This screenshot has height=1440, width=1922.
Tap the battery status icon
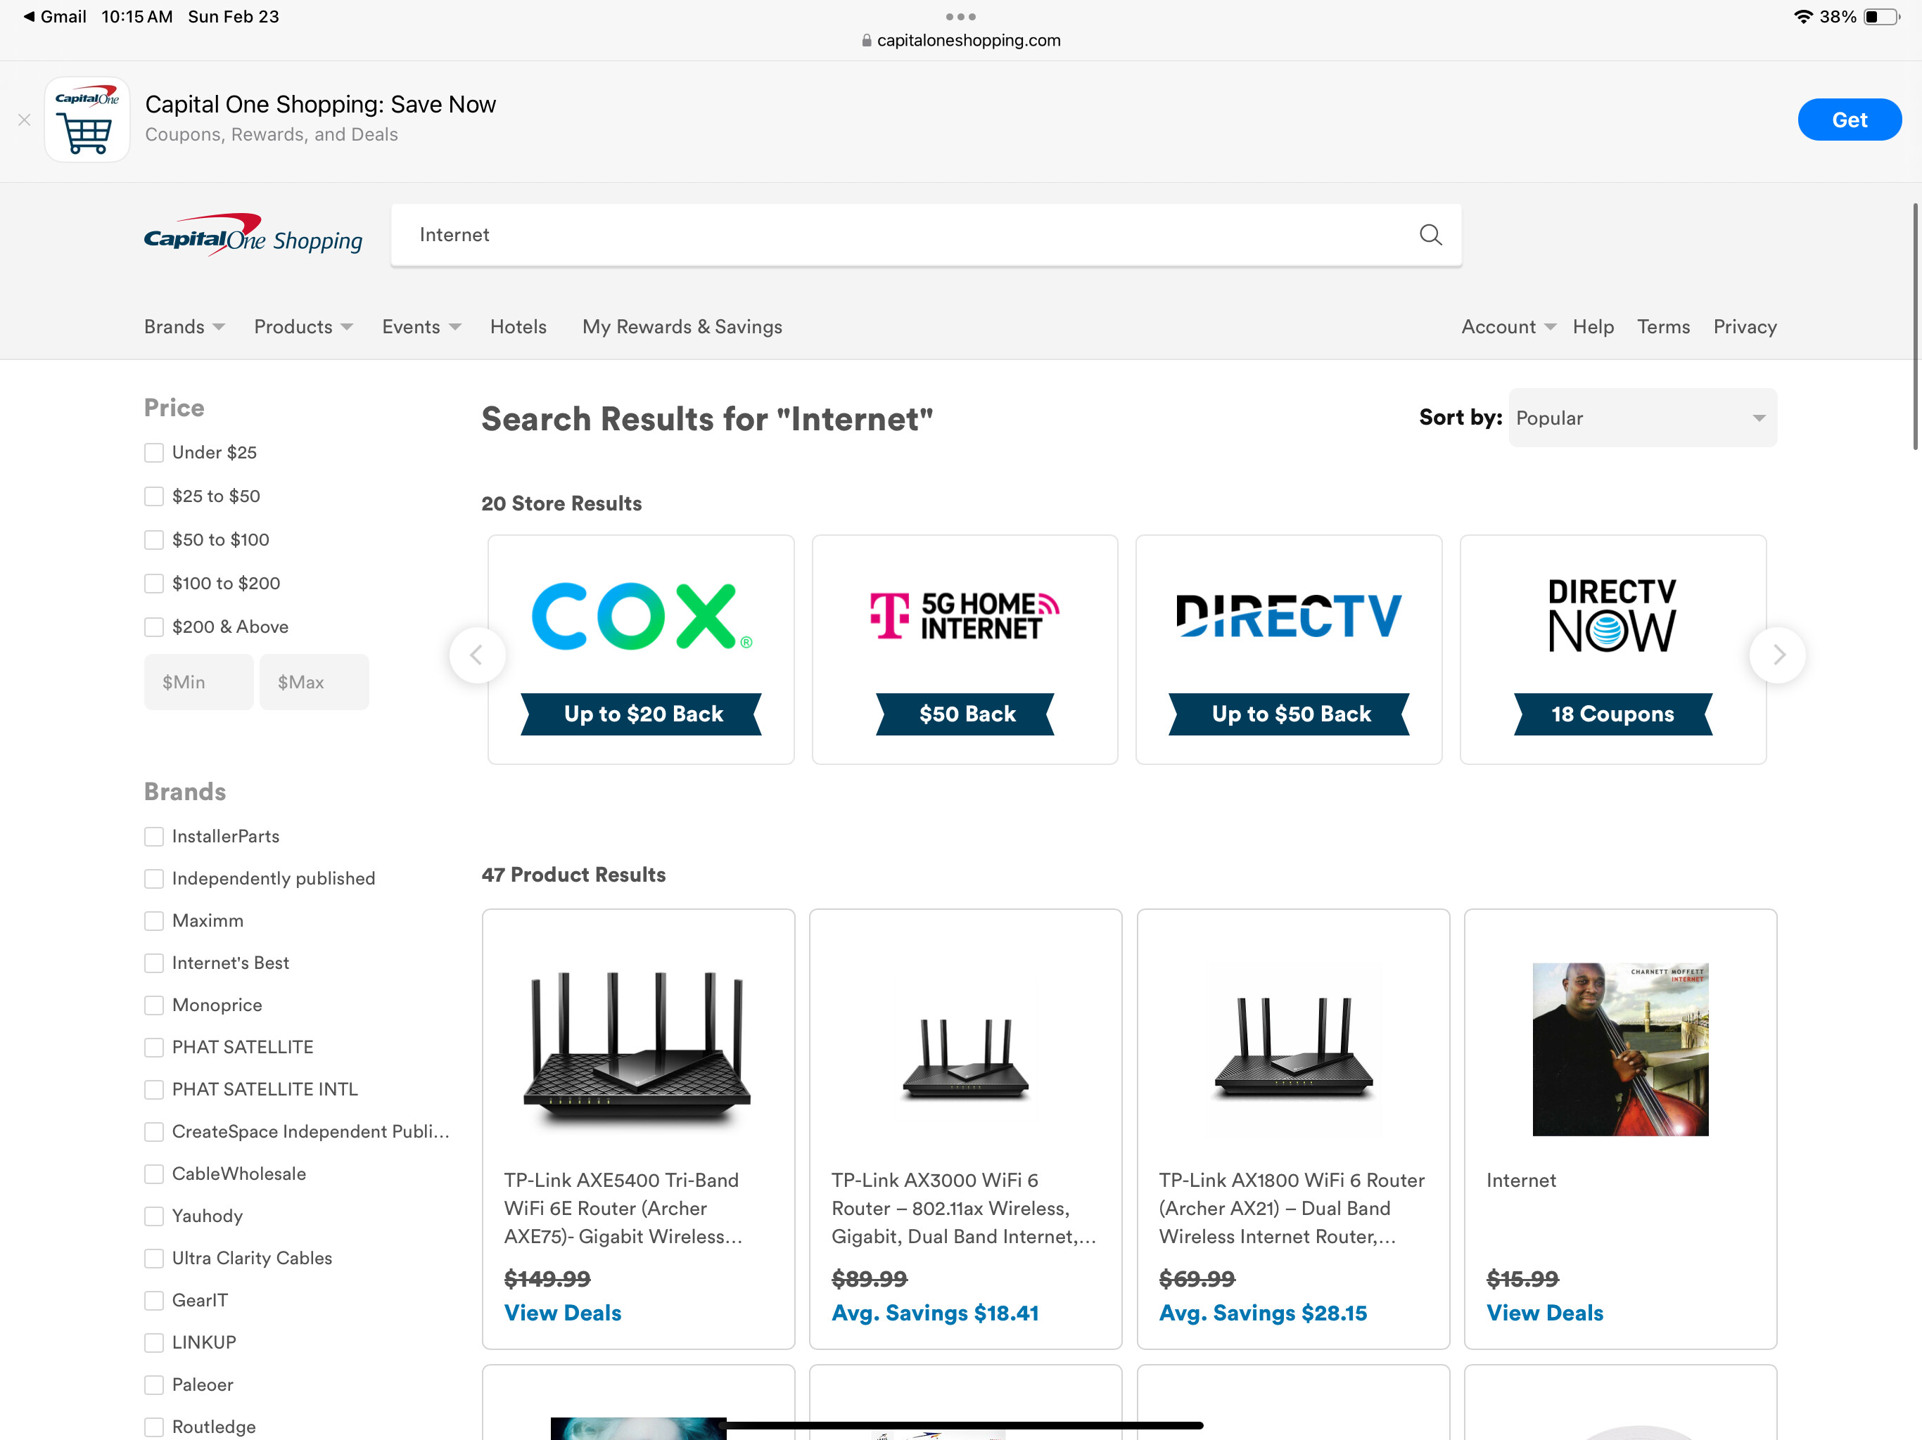point(1882,16)
